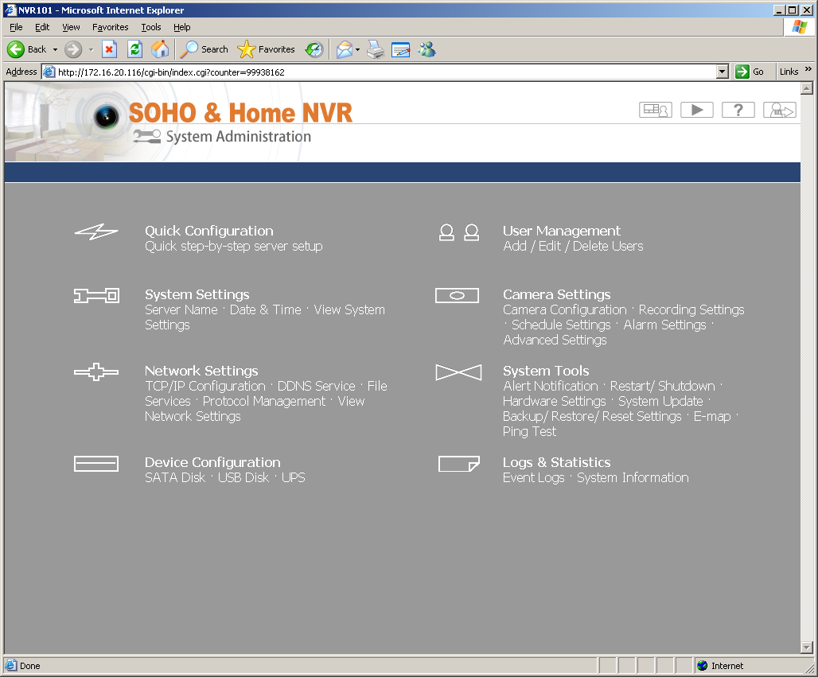
Task: Open the Help menu
Action: click(182, 27)
